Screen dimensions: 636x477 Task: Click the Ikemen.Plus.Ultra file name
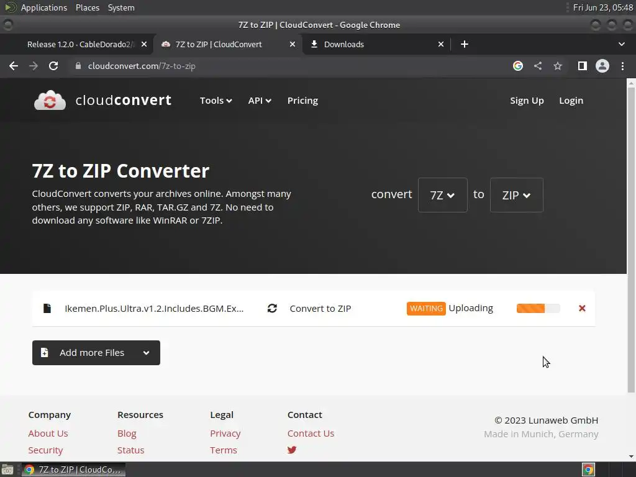[154, 308]
